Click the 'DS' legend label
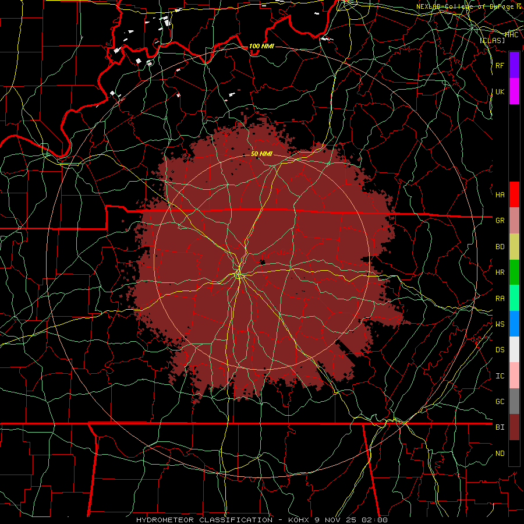524x524 pixels. click(x=500, y=350)
